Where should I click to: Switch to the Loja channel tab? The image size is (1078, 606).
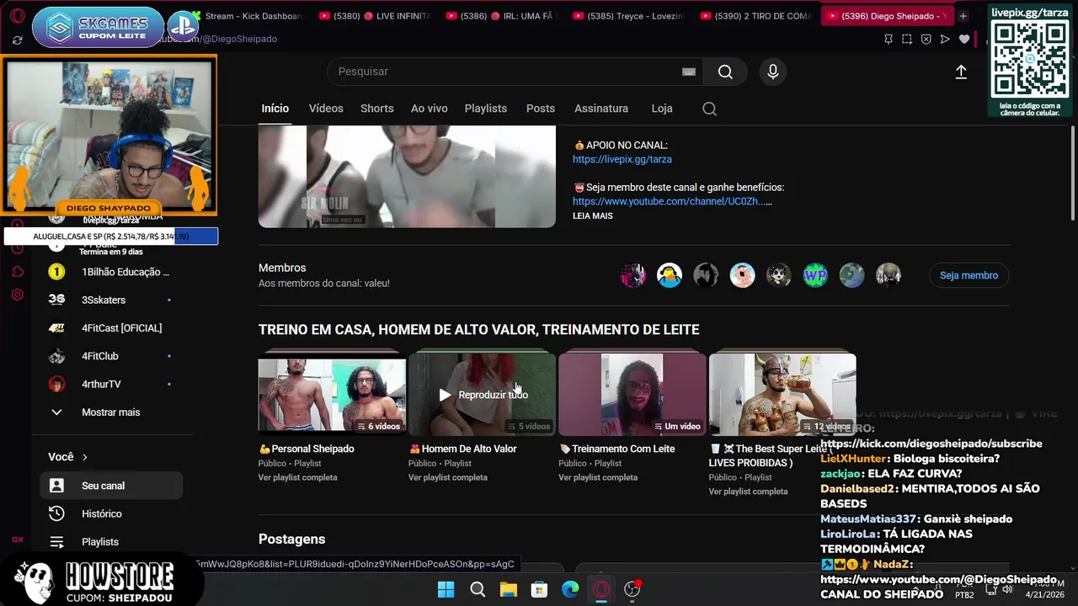(662, 109)
